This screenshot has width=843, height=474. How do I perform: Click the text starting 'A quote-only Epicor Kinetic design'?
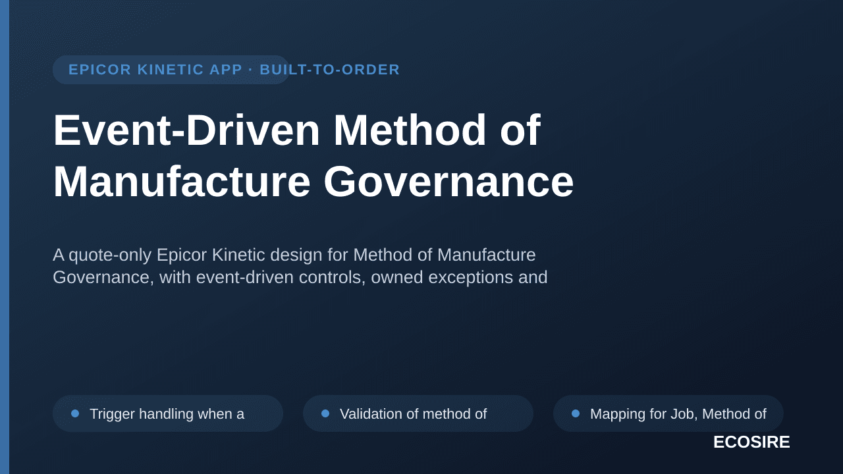294,255
